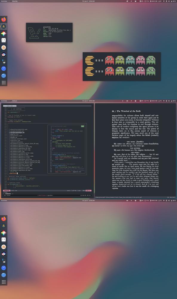Screen dimensions: 177x299
Task: Click kitty/kitty.conf in the file finder list
Action: pyautogui.click(x=16, y=136)
